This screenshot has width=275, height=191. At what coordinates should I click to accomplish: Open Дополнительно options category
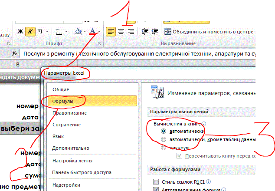tap(71, 148)
